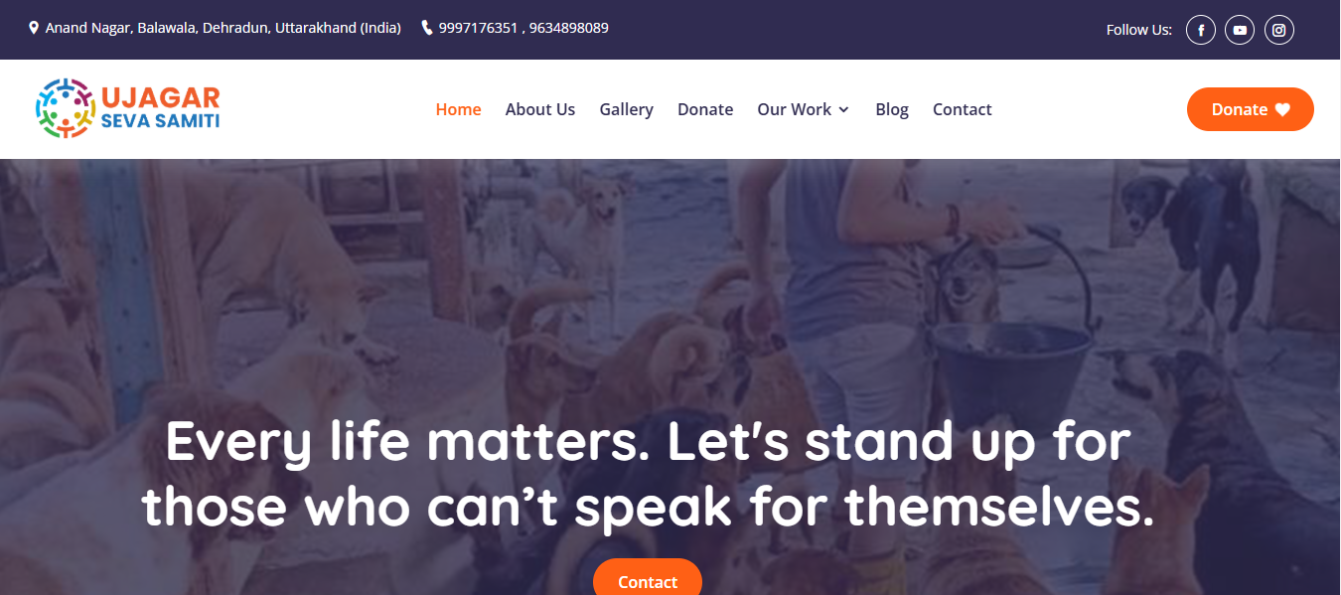Open the Instagram social icon
Viewport: 1341px width, 595px height.
pyautogui.click(x=1279, y=30)
